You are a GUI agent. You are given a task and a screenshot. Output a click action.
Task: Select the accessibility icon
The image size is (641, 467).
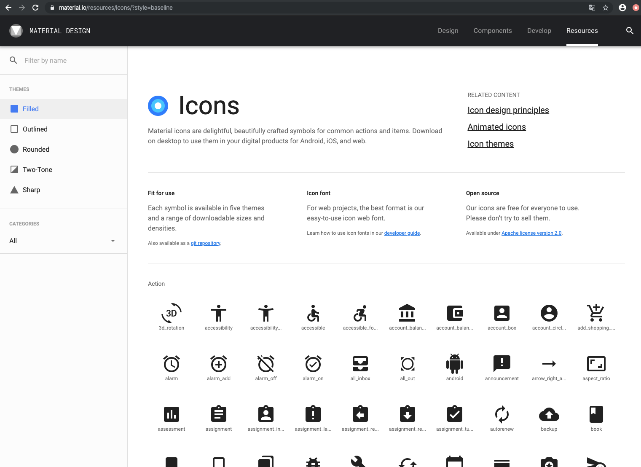pos(219,313)
